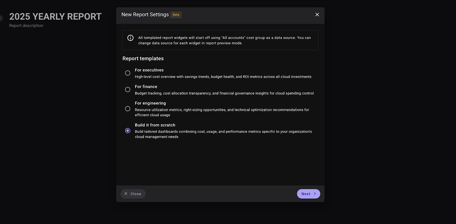Dismiss the dialog using the X icon
This screenshot has width=456, height=224.
pos(317,14)
